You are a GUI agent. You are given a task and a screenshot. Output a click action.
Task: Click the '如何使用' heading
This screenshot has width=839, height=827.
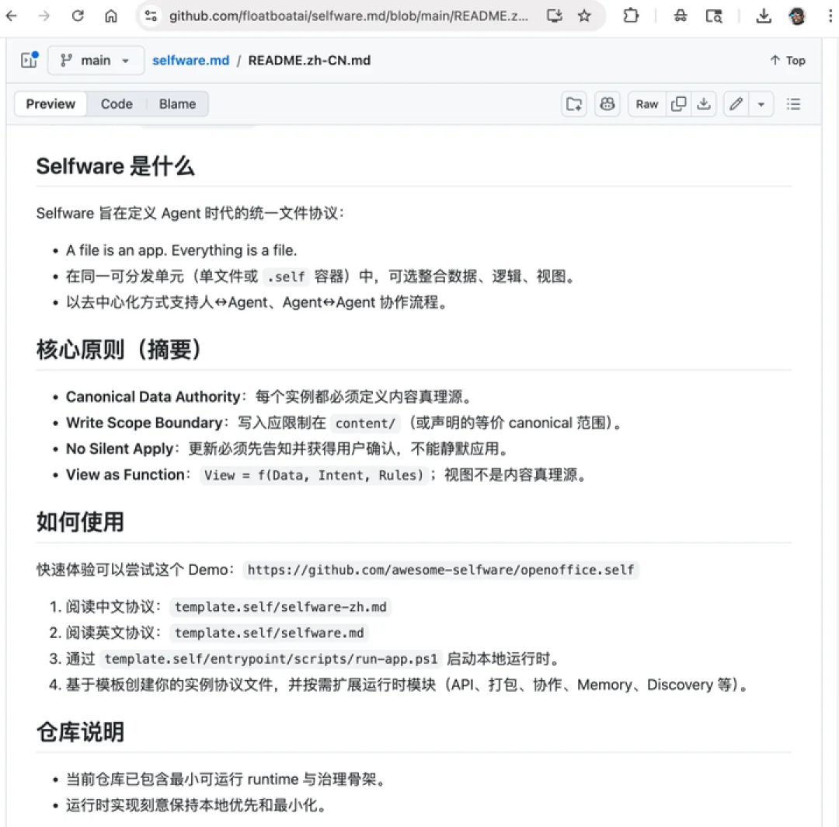pos(80,522)
